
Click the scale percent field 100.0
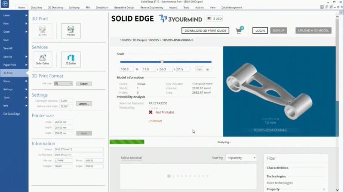coord(126,69)
